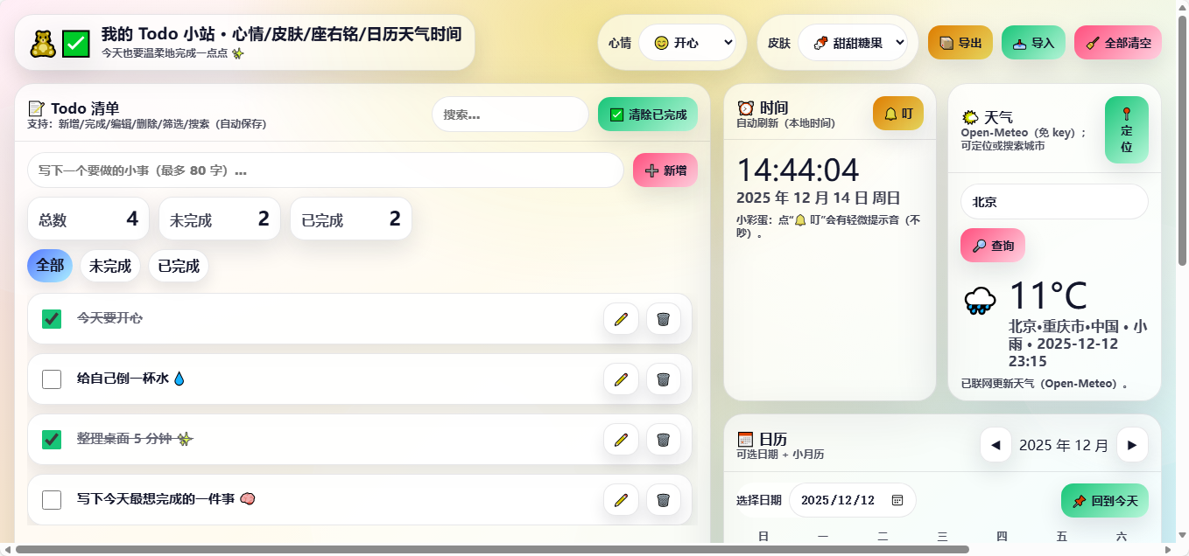Click the 已完成 2 stat card
This screenshot has height=556, width=1189.
[x=351, y=219]
